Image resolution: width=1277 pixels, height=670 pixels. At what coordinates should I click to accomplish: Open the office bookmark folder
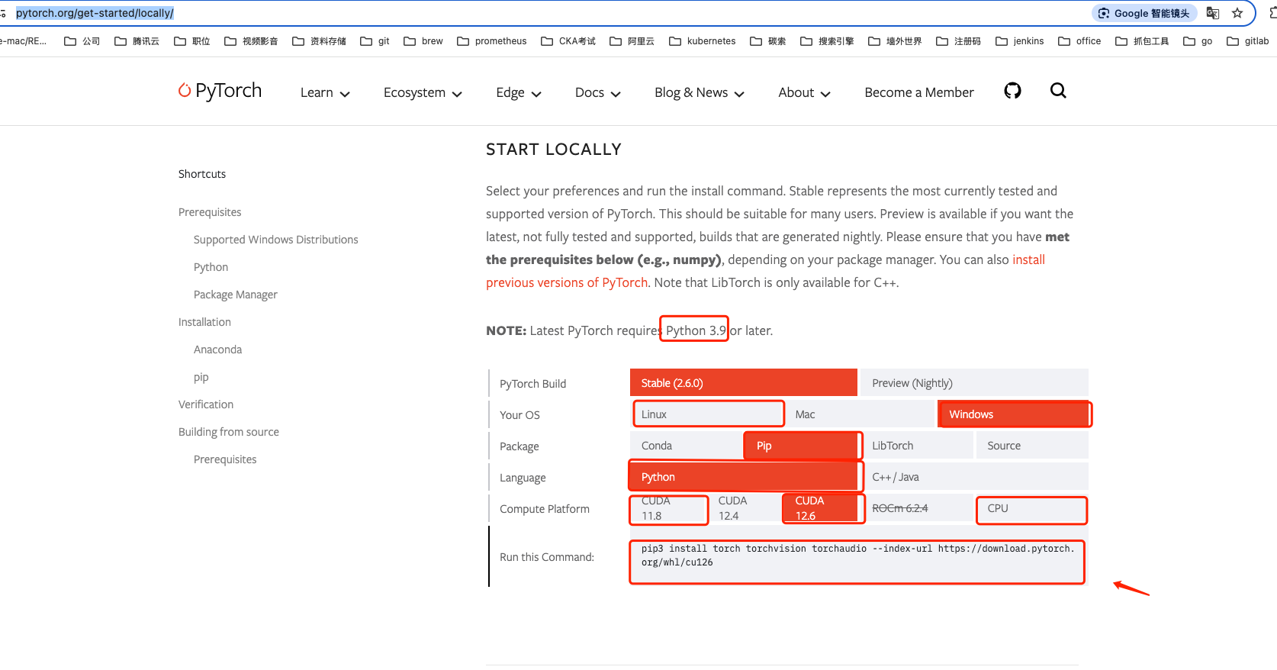[x=1079, y=41]
